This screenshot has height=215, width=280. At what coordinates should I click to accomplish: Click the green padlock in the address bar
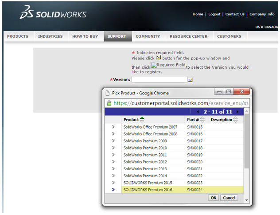(109, 103)
